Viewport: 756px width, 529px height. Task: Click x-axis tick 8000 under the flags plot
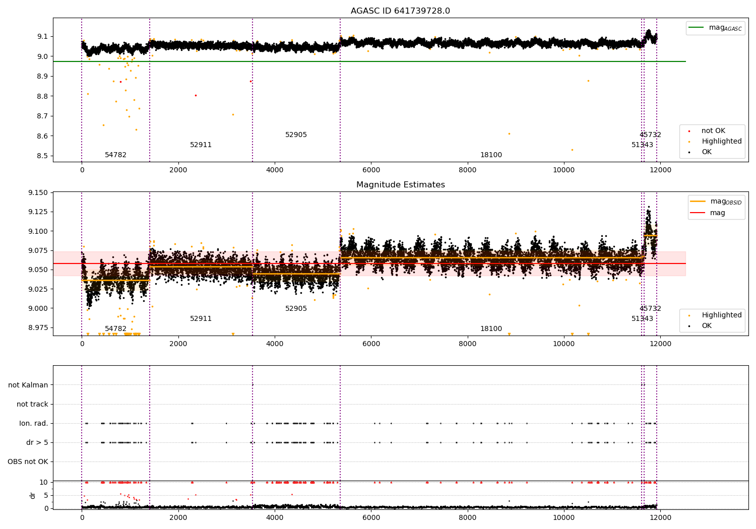pyautogui.click(x=467, y=518)
